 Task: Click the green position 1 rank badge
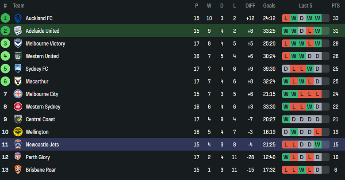point(5,18)
